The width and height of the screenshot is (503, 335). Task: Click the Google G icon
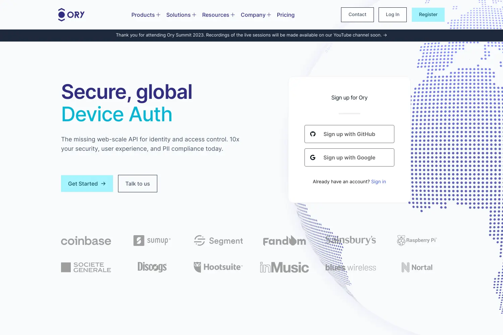tap(313, 157)
